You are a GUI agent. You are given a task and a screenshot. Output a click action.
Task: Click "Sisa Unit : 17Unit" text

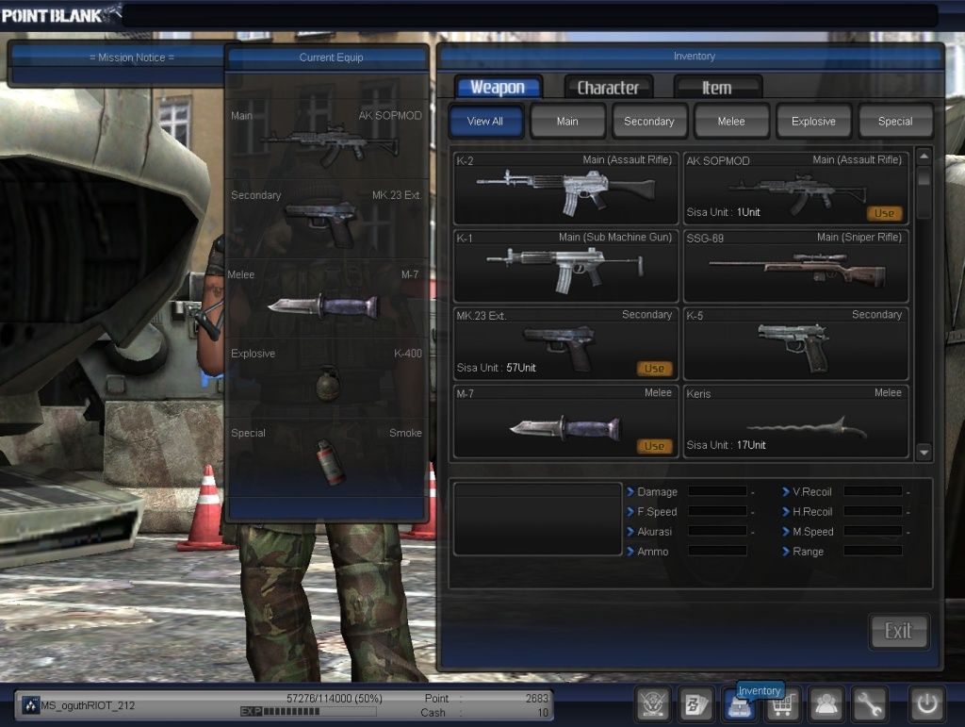tap(727, 445)
